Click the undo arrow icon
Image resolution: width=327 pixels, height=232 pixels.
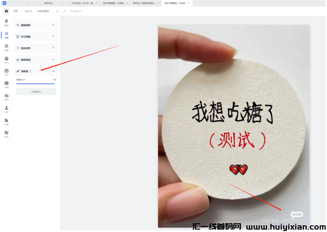58,11
